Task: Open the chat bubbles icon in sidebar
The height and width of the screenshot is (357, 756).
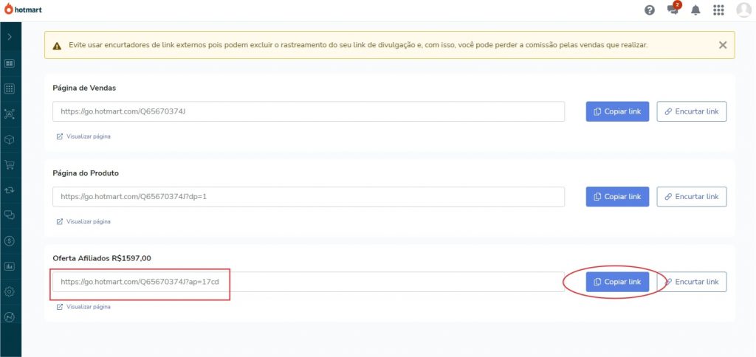Action: [x=10, y=215]
